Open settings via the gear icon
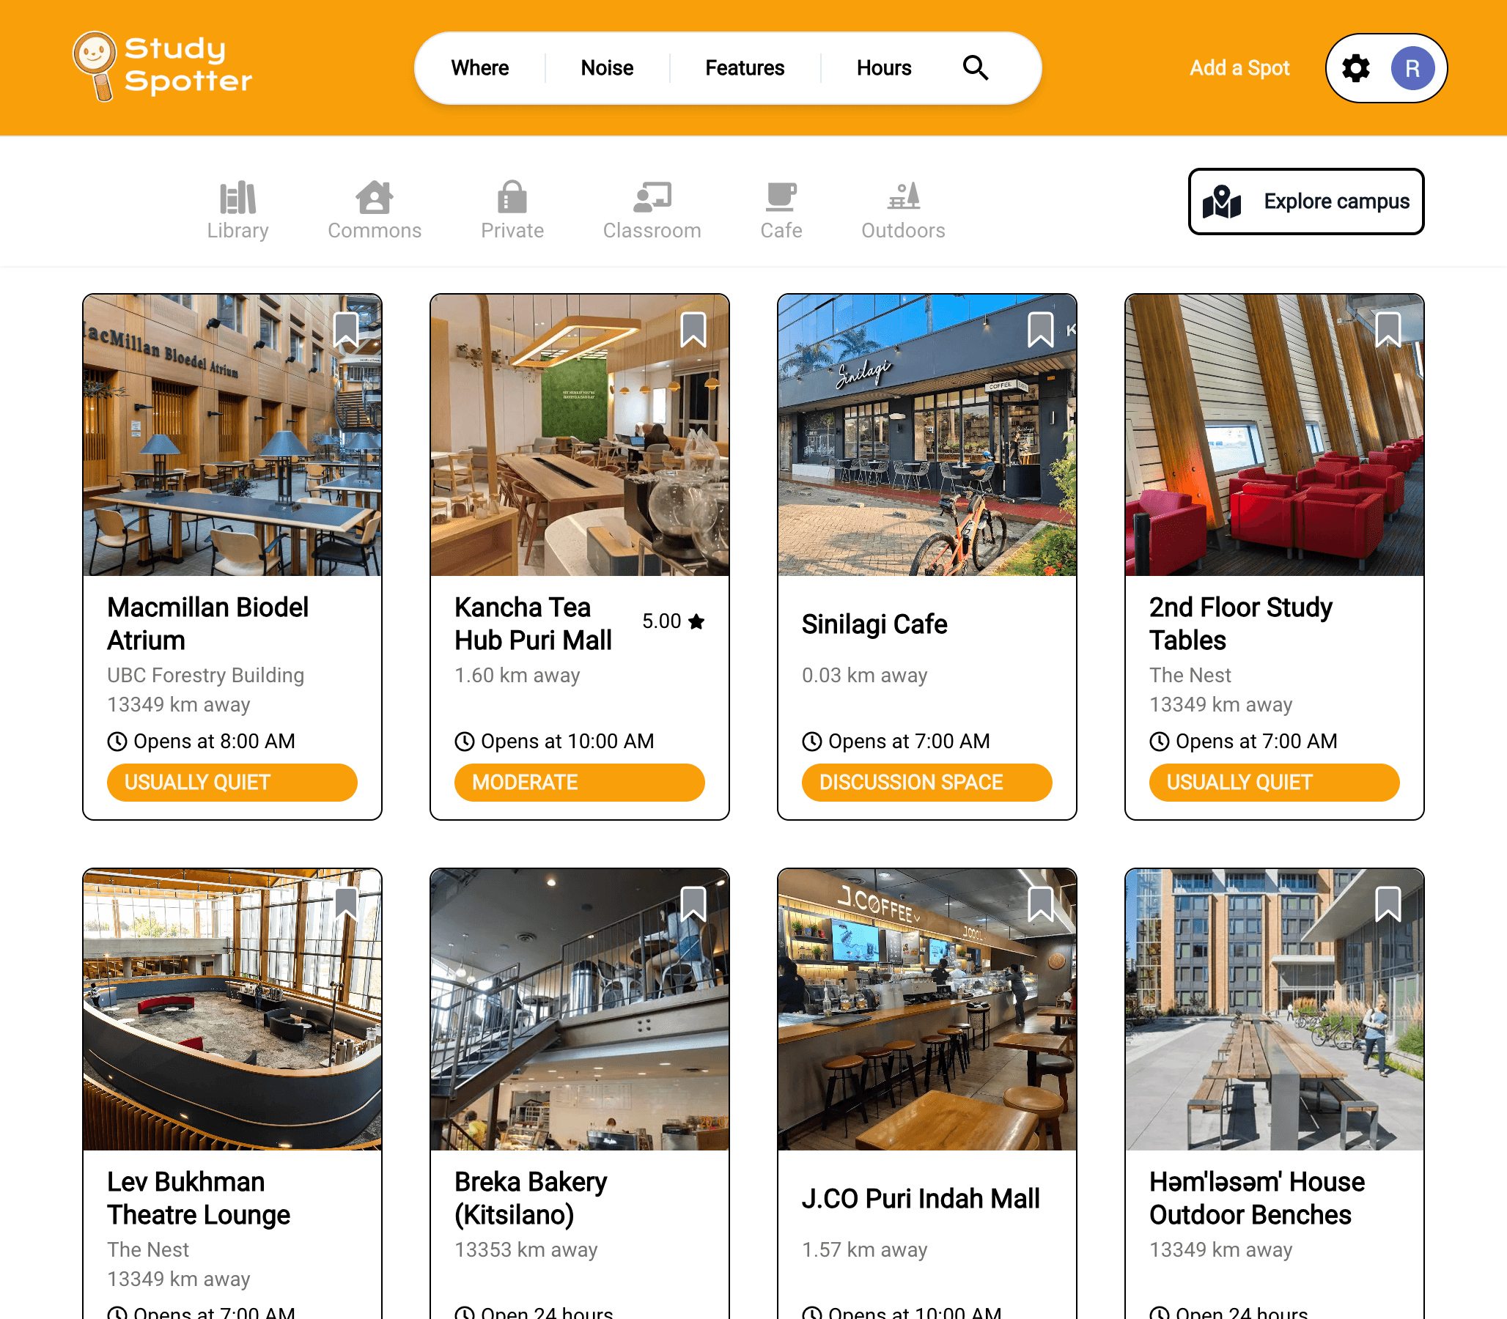Viewport: 1507px width, 1319px height. click(1355, 68)
